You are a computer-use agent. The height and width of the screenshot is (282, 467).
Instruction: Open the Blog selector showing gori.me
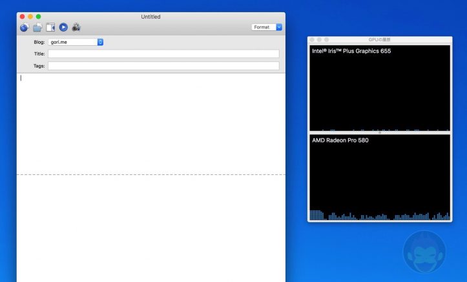click(x=76, y=42)
